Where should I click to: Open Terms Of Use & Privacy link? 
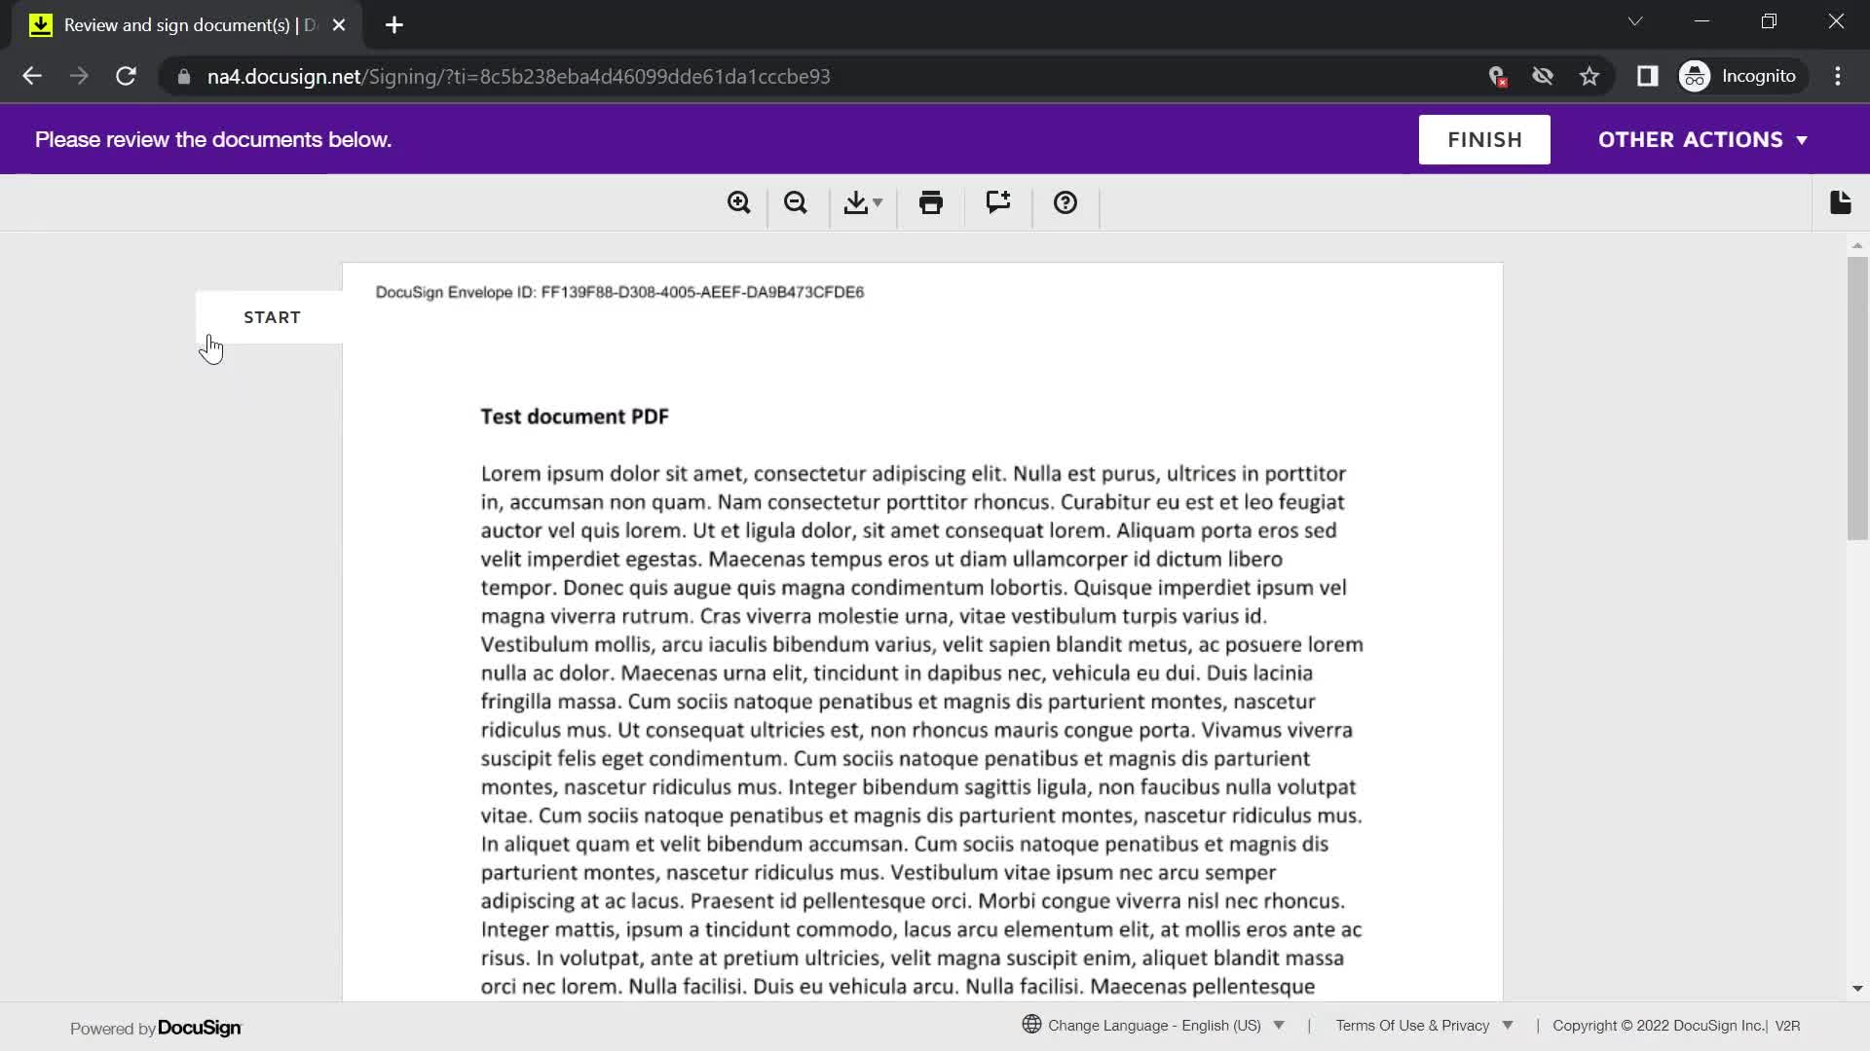coord(1413,1026)
